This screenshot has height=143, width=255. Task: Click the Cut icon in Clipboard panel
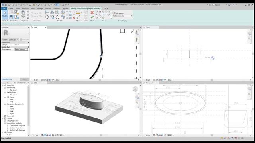point(28,12)
